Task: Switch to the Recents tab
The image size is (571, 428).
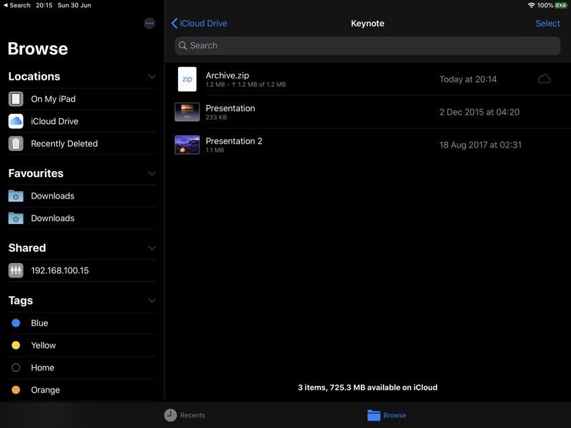Action: pyautogui.click(x=185, y=415)
